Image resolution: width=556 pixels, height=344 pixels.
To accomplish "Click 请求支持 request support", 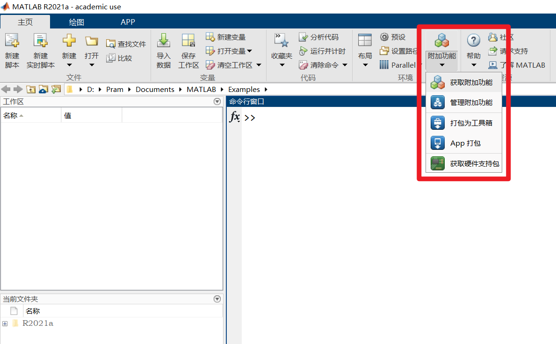I will [508, 51].
